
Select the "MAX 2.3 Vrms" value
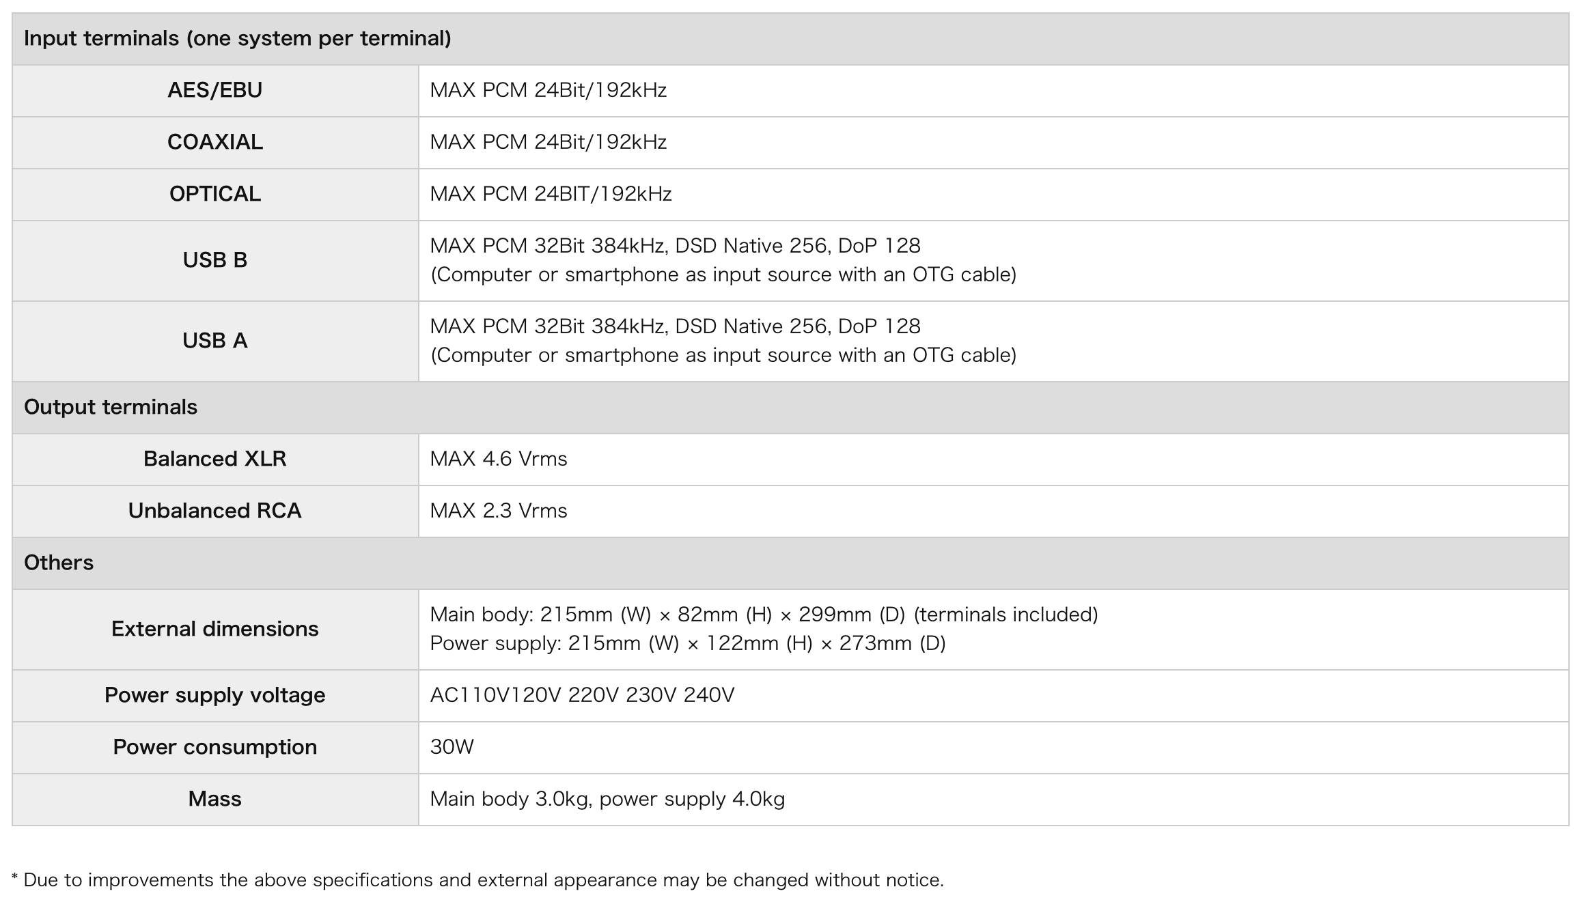pos(499,511)
